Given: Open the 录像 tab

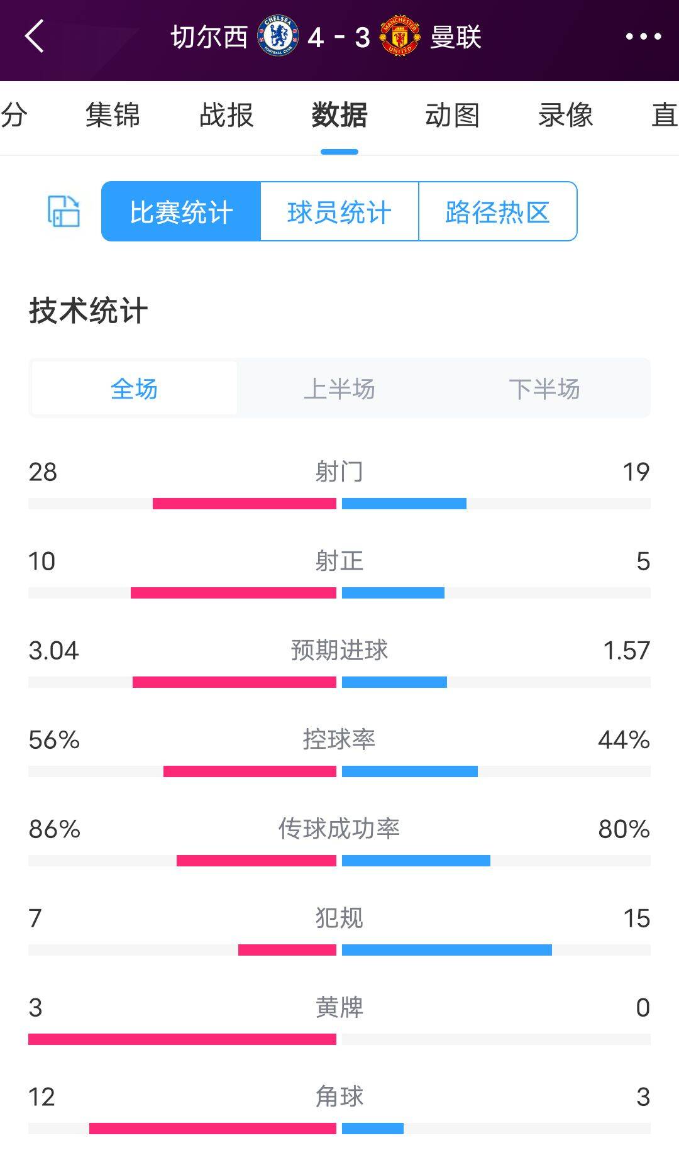Looking at the screenshot, I should tap(565, 116).
